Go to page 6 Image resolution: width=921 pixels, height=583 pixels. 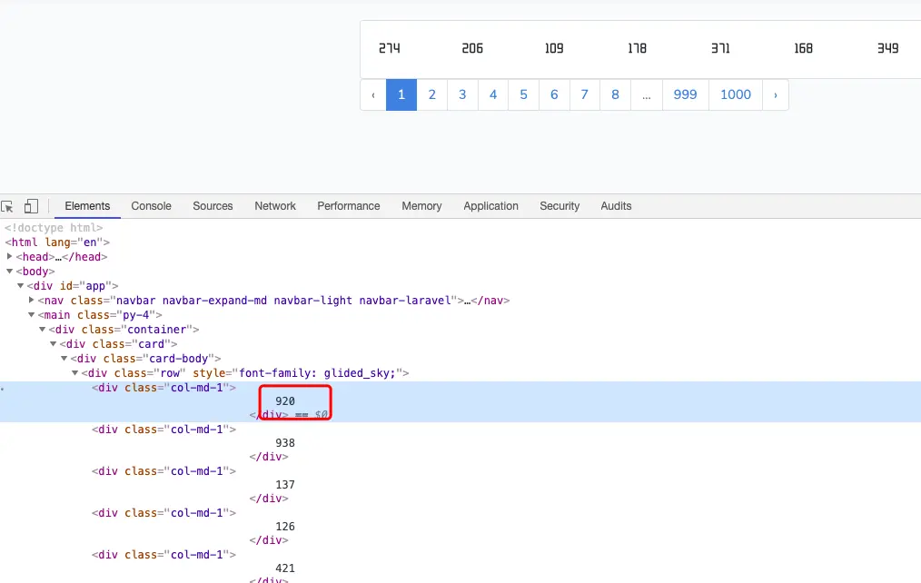click(554, 94)
